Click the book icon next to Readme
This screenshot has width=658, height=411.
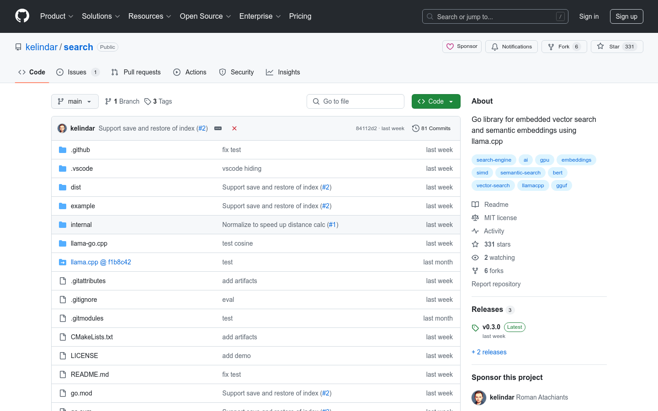[475, 205]
